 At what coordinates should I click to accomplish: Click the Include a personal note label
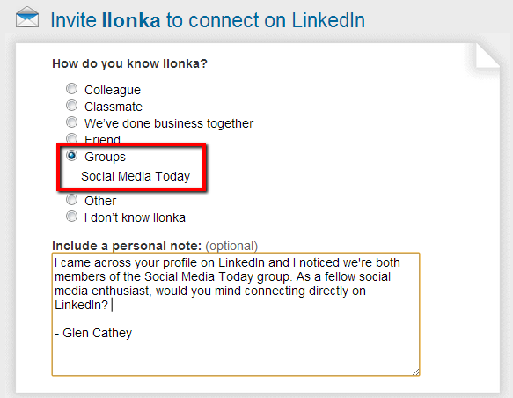point(127,246)
